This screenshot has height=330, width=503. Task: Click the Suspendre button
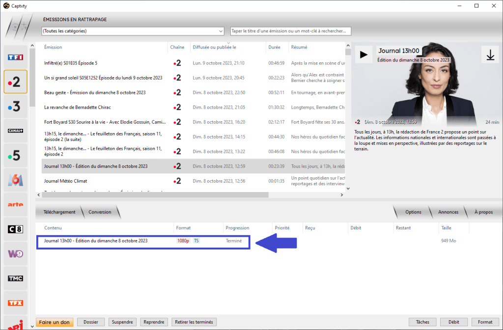point(122,322)
